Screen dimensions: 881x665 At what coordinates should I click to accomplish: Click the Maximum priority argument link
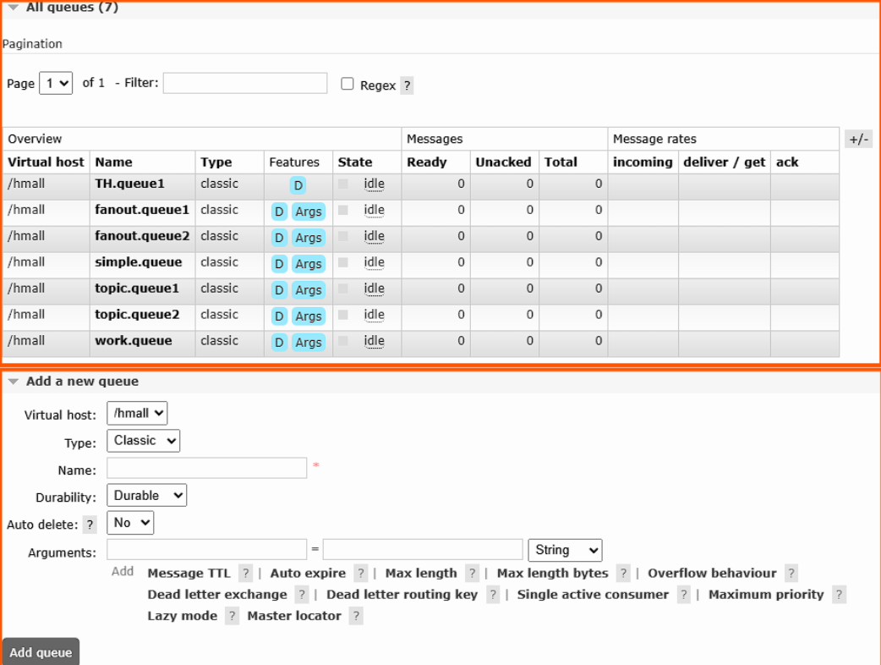click(x=765, y=595)
